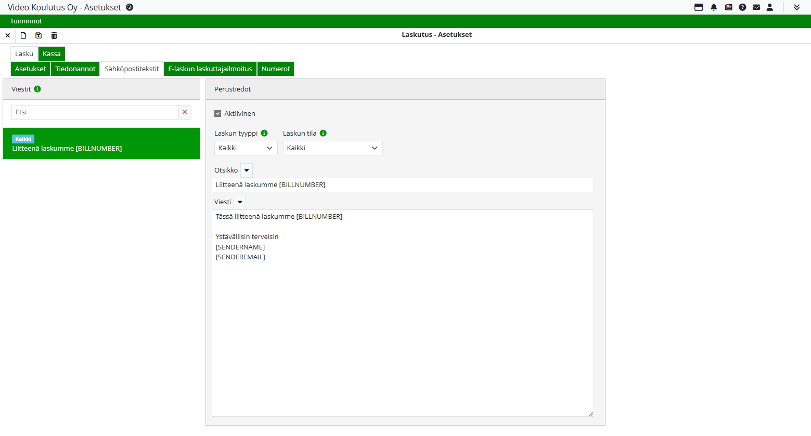Create a new item with the blank page icon
Viewport: 811px width, 436px height.
pos(23,35)
